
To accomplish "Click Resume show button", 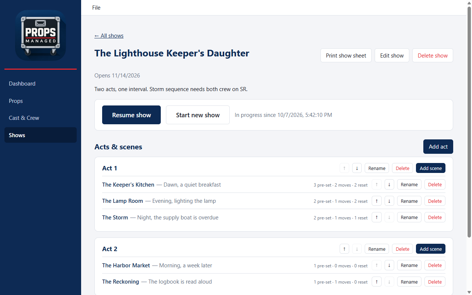I will [x=131, y=115].
